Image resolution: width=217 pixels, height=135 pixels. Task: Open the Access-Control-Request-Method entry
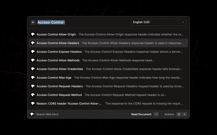click(x=59, y=95)
